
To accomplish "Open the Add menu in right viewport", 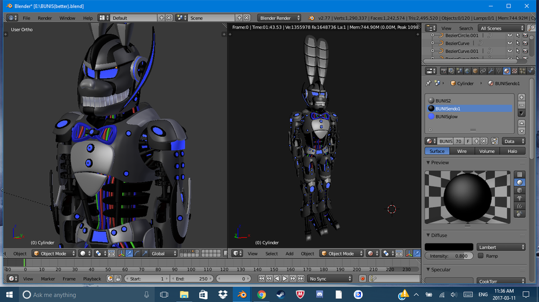I will click(290, 253).
